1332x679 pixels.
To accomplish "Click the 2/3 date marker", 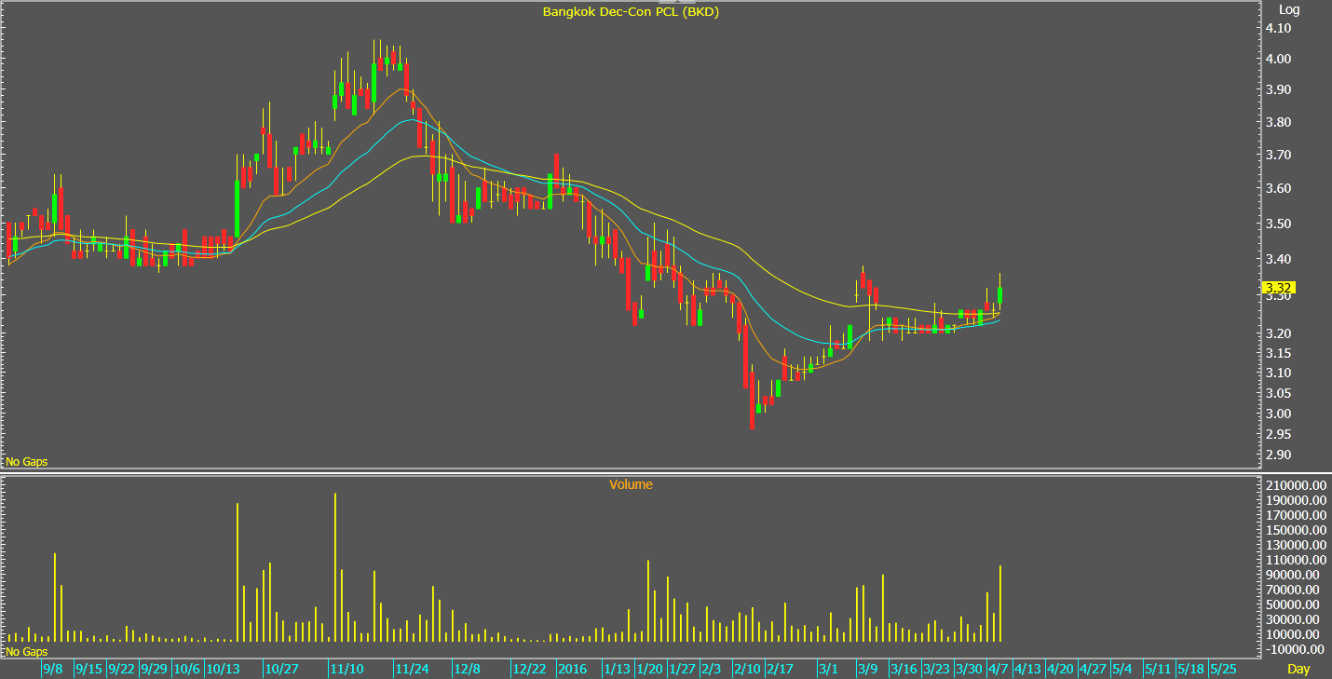I will (712, 669).
